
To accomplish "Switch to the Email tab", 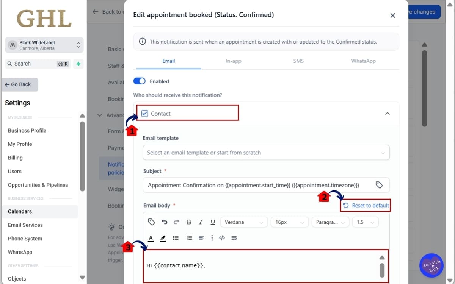I will 169,61.
